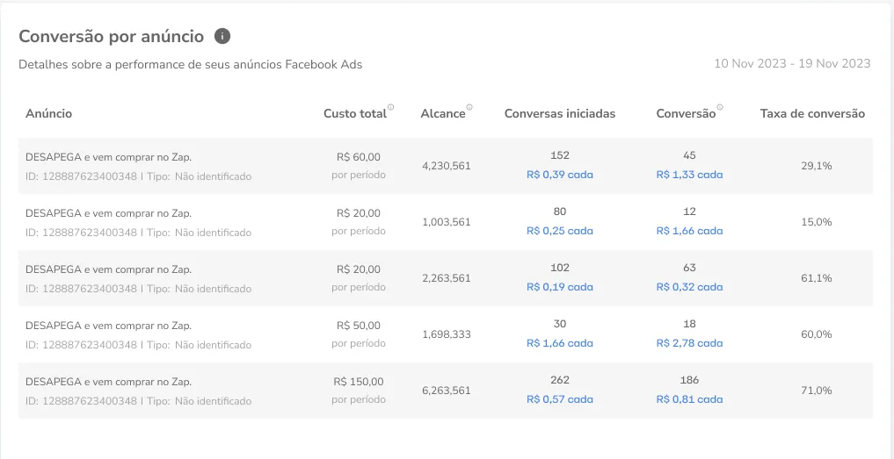Open the R$ 2,78 cada link
Screen dimensions: 894x459
(689, 343)
